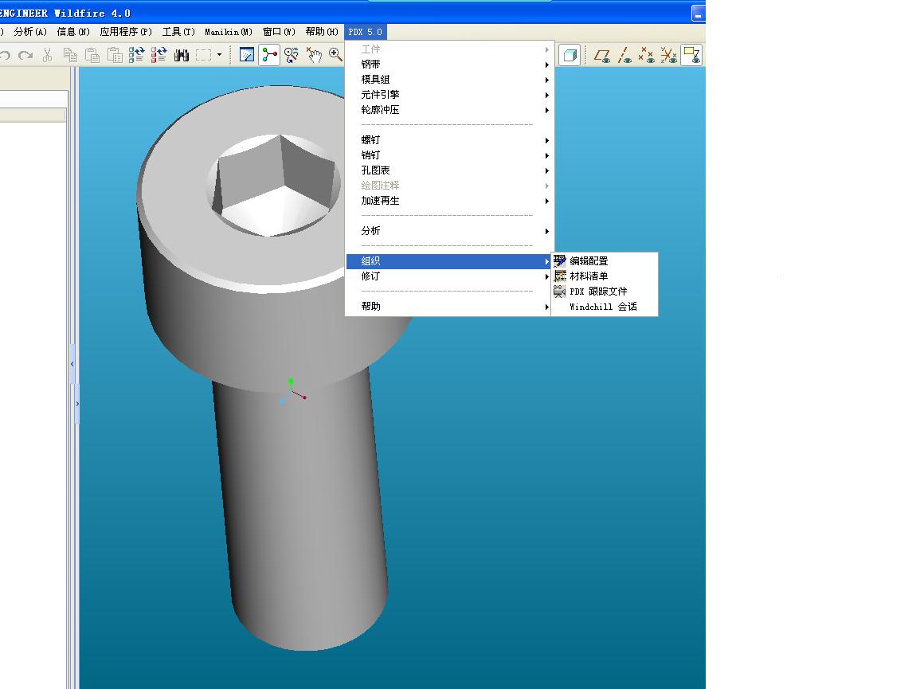Screen dimensions: 916x689
Task: Click the Repaint screen icon
Action: (x=247, y=55)
